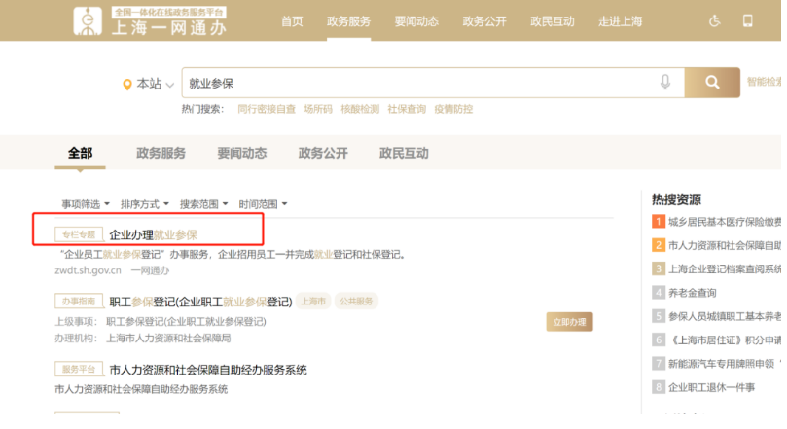Click hot search 同行密接自查
This screenshot has width=787, height=429.
[267, 109]
